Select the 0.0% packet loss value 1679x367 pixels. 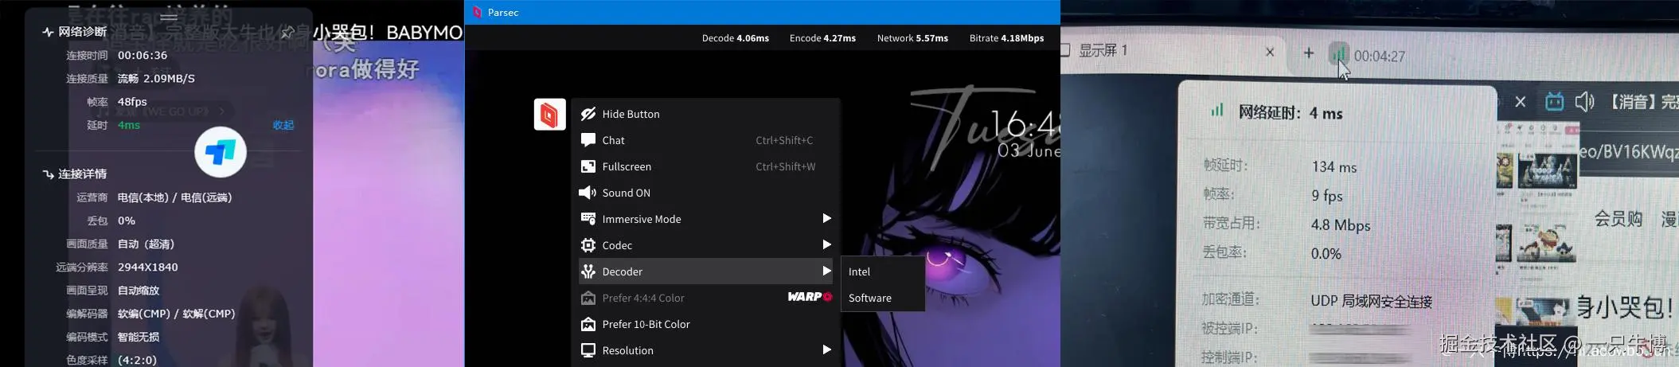(x=1326, y=254)
